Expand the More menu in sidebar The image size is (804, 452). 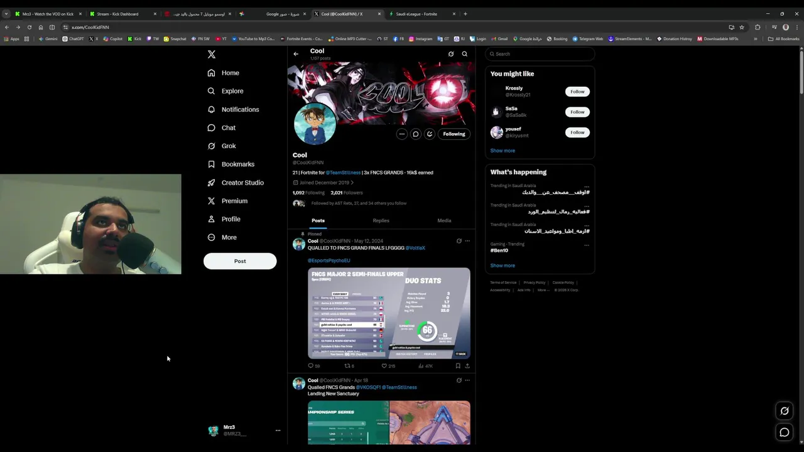(x=222, y=237)
